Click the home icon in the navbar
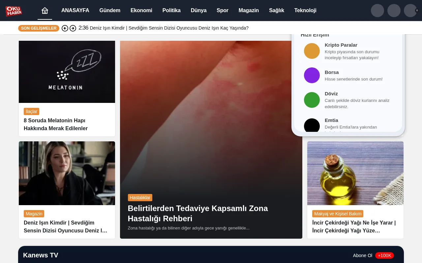This screenshot has height=263, width=422. (45, 10)
